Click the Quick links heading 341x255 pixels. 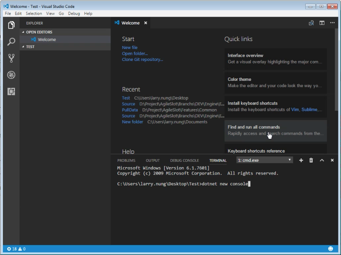(238, 39)
